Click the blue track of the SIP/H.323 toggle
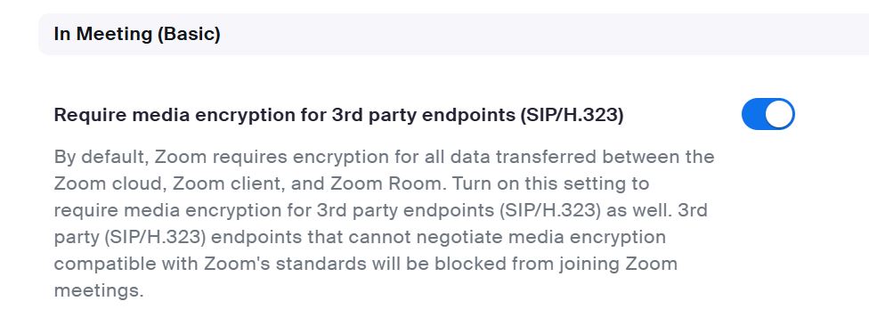 click(x=753, y=114)
